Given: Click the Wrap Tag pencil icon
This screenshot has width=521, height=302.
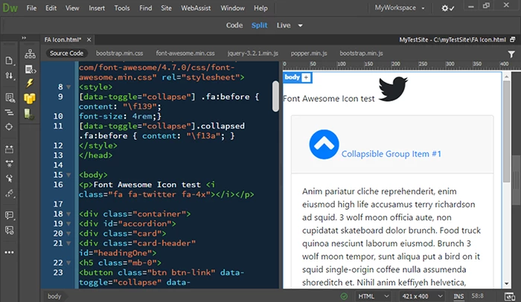Looking at the screenshot, I should 9,193.
